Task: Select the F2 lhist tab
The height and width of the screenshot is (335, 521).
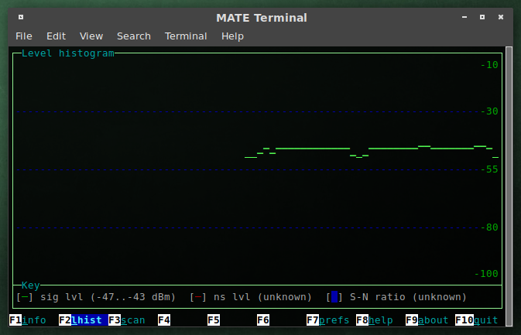Action: click(83, 320)
